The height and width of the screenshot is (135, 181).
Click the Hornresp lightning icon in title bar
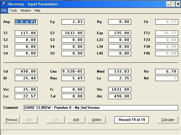(4, 4)
